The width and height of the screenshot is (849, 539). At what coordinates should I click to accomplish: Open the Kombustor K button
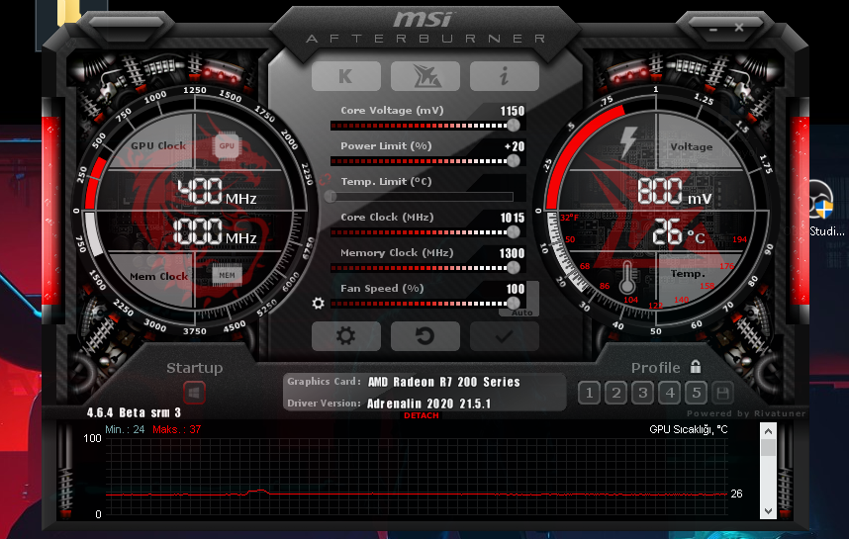(x=346, y=76)
